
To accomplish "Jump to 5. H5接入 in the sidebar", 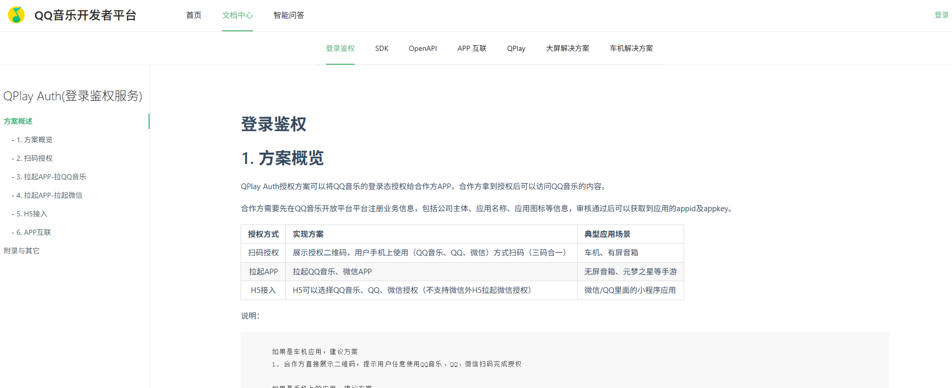I will pyautogui.click(x=29, y=214).
